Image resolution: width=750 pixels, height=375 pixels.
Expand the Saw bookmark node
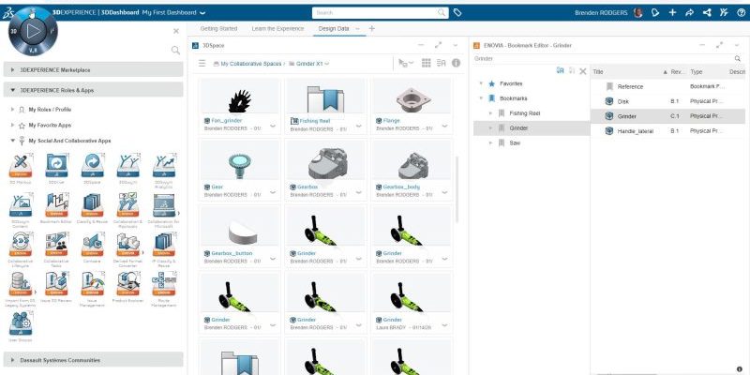tap(490, 143)
